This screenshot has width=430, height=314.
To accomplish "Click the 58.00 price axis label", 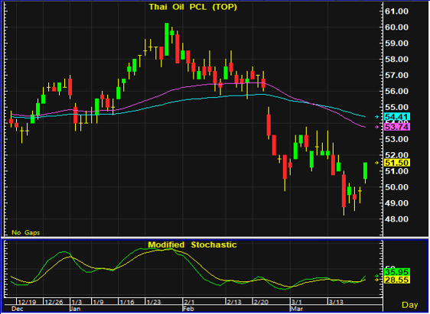I will tap(397, 59).
